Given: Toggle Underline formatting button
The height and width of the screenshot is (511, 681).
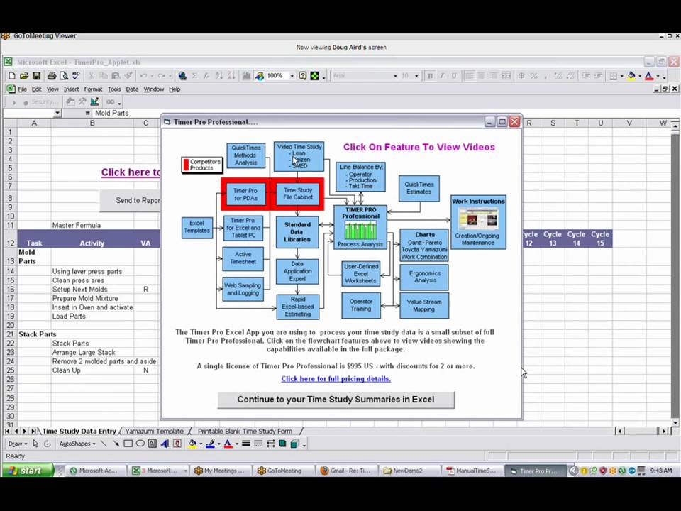Looking at the screenshot, I should (x=454, y=76).
